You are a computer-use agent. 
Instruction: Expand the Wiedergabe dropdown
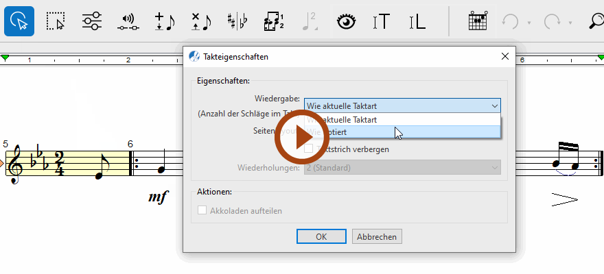[x=402, y=105]
